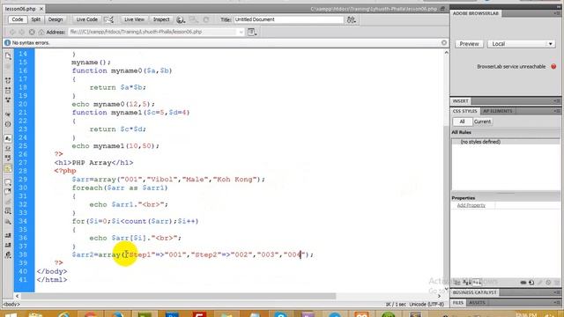Switch CSS Styles to Current mode

pos(482,122)
